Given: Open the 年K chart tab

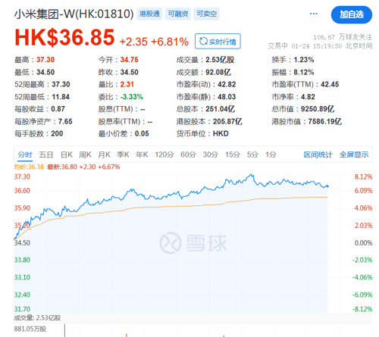Looking at the screenshot, I should point(142,154).
